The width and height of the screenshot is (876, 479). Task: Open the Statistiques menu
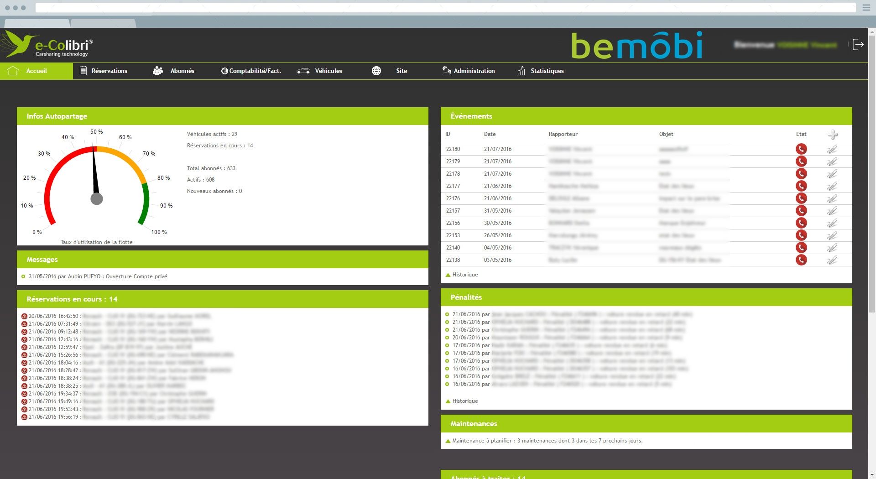coord(541,71)
